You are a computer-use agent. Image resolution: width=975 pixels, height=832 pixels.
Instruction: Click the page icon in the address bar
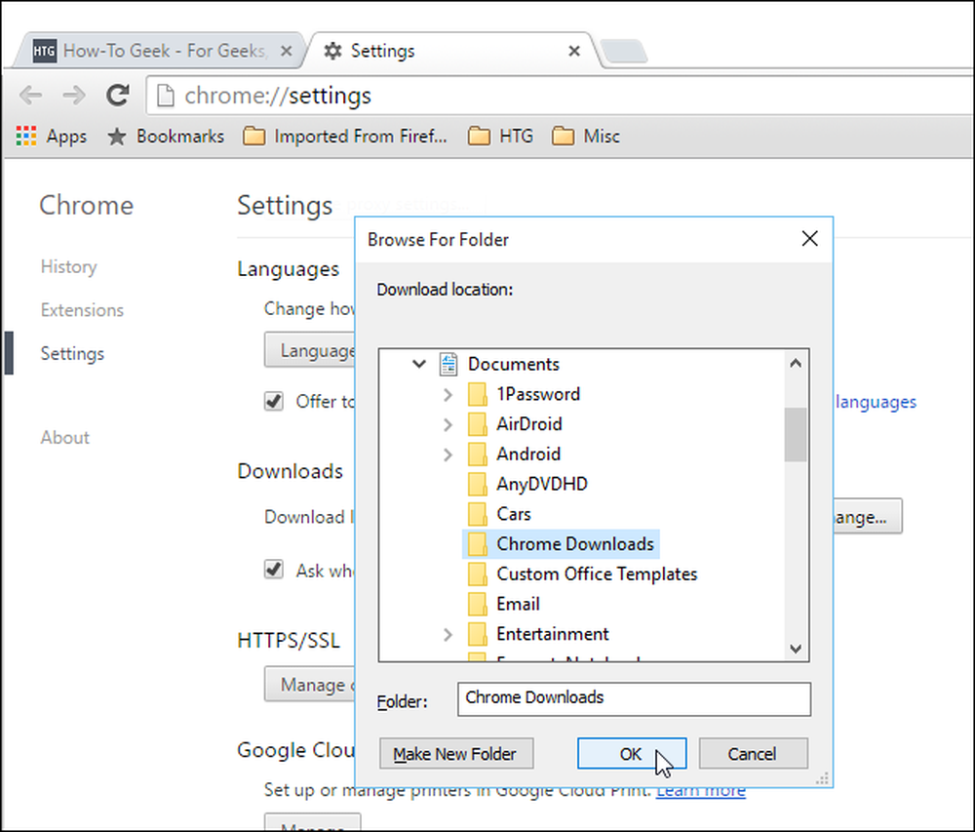[166, 96]
